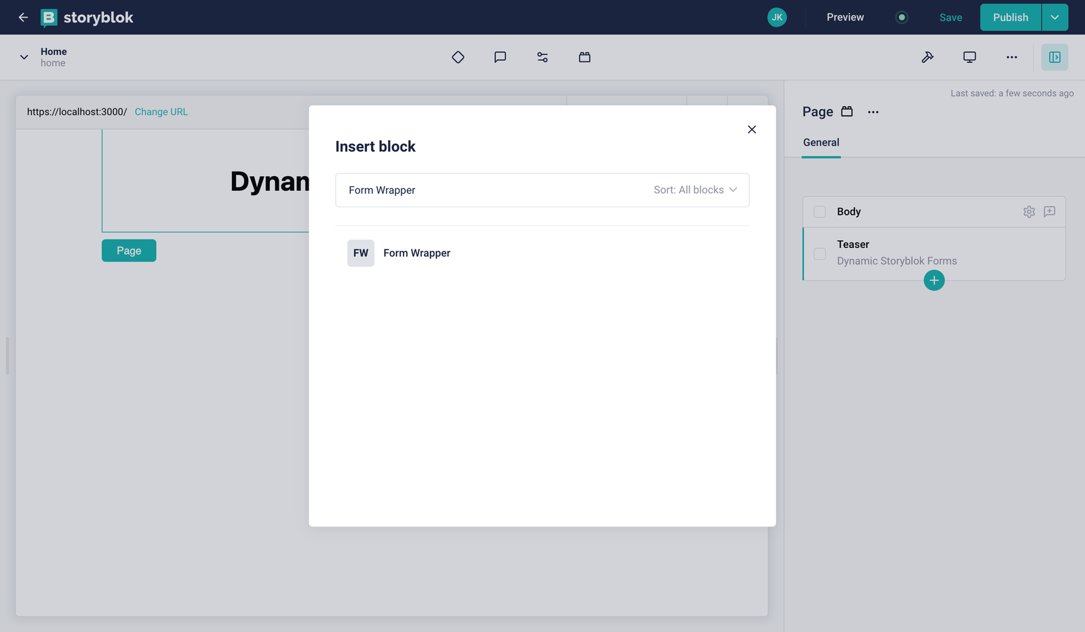
Task: Open the comments speech bubble icon
Action: [500, 58]
